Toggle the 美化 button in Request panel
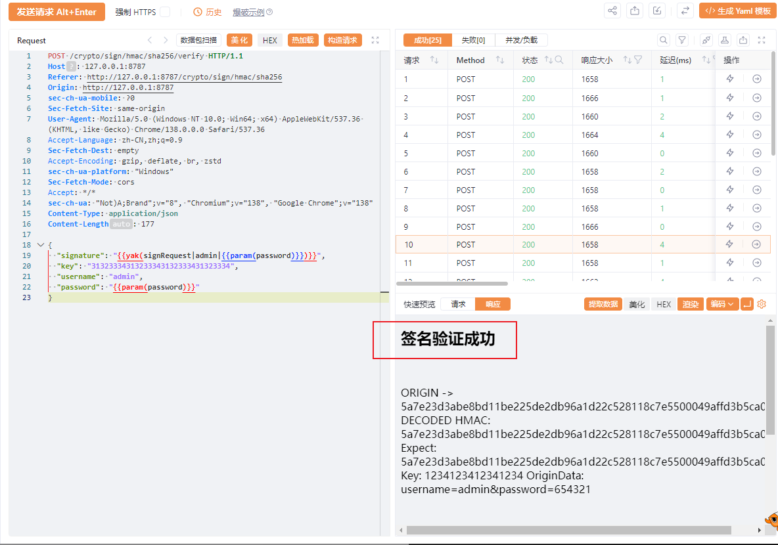This screenshot has height=545, width=778. (239, 40)
